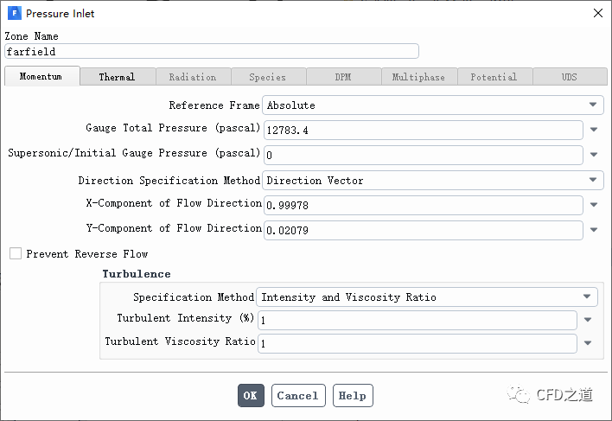Enable Prevent Reverse Flow checkbox
This screenshot has height=421, width=612.
(x=16, y=254)
